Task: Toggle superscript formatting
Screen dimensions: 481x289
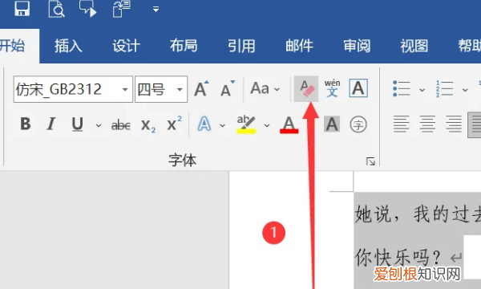Action: [174, 124]
